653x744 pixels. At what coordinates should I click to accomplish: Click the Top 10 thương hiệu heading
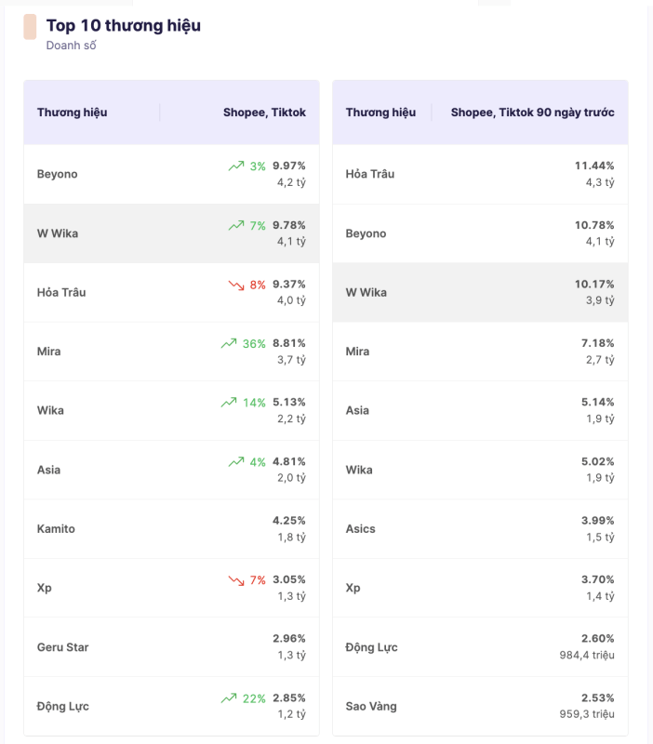pyautogui.click(x=124, y=25)
